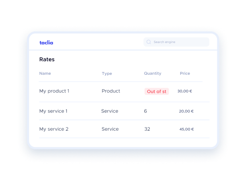Click Service type of My service 1
Screen dimensions: 246x181
click(x=110, y=111)
